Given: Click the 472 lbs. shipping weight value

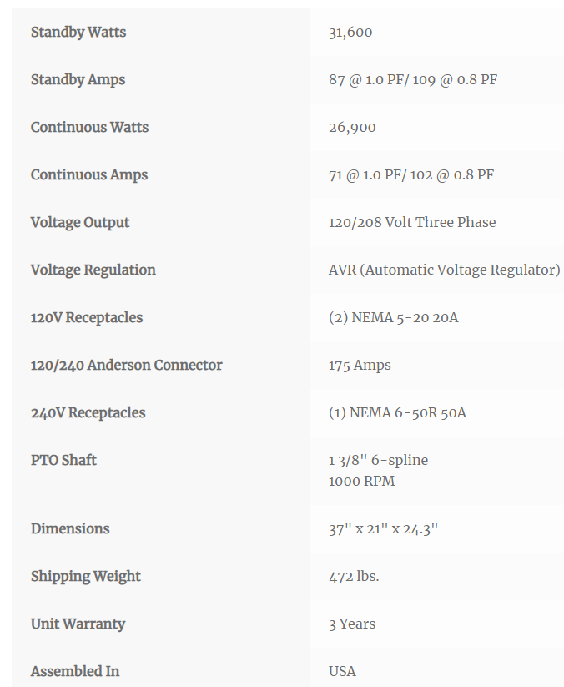Looking at the screenshot, I should pos(354,576).
